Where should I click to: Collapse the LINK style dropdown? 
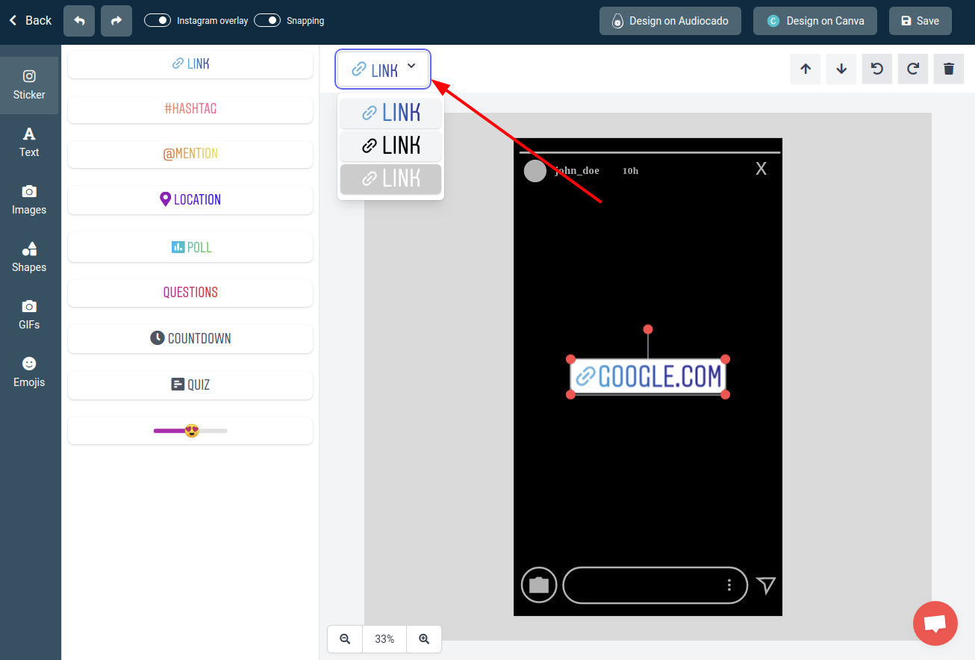click(384, 69)
